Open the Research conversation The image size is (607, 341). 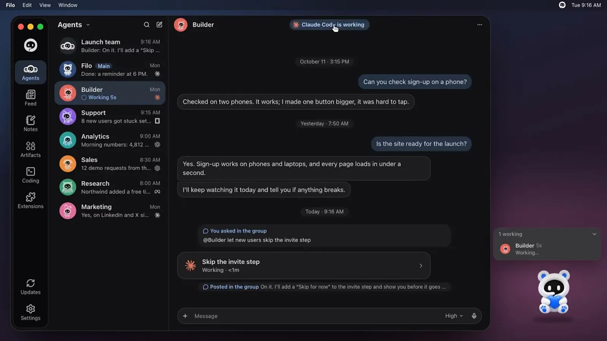[110, 187]
